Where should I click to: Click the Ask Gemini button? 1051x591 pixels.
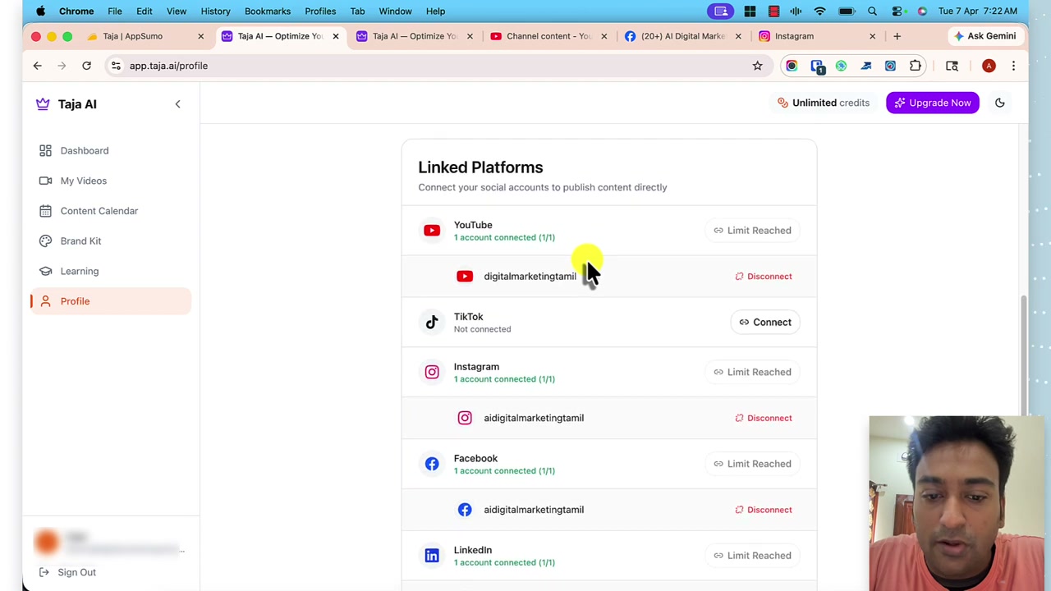tap(984, 36)
